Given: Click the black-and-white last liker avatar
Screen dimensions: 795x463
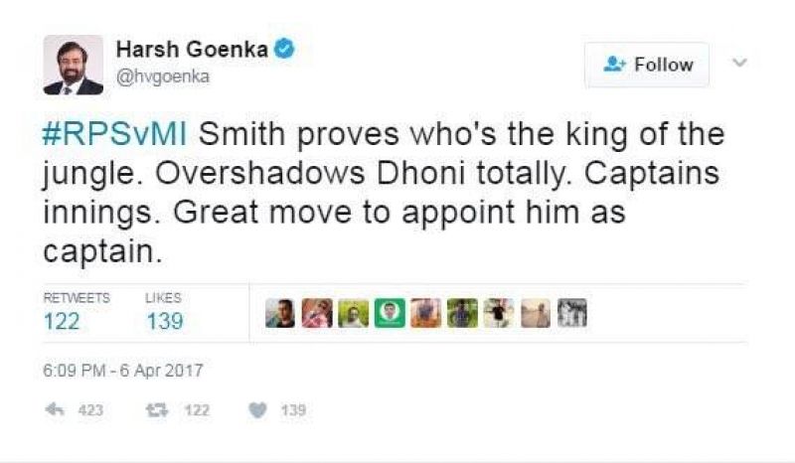Looking at the screenshot, I should click(x=572, y=314).
